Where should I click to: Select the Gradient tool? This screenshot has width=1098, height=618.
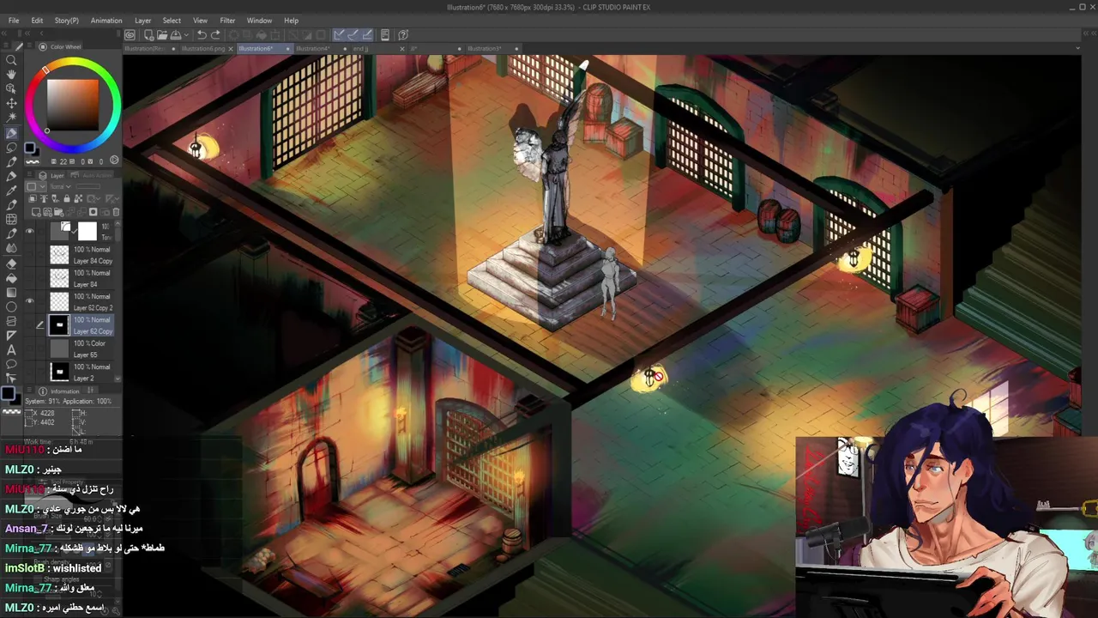click(x=11, y=293)
